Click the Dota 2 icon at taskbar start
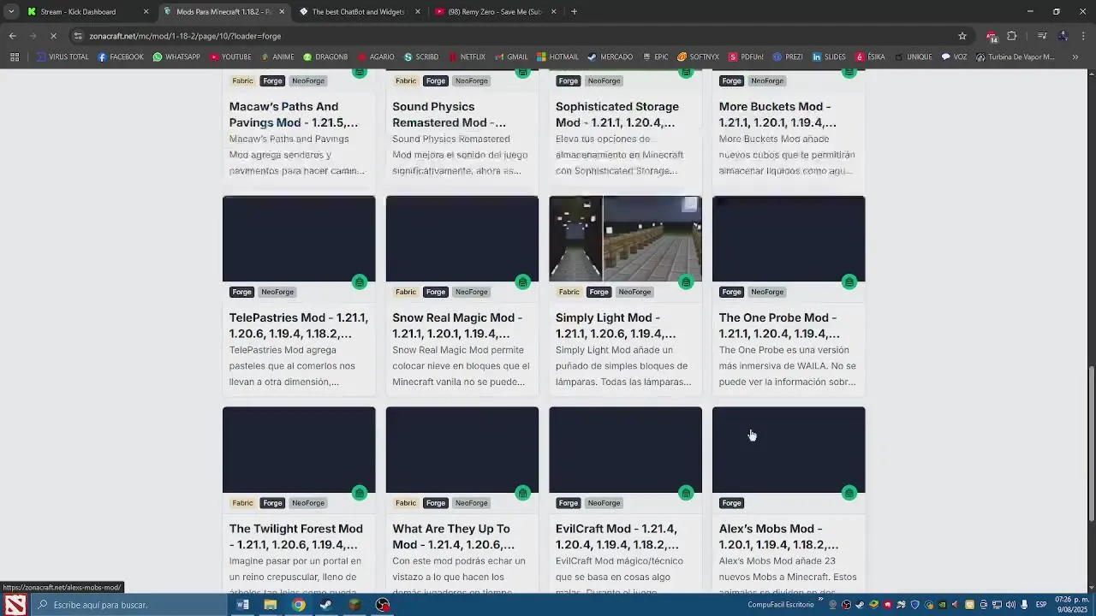1096x616 pixels. tap(15, 605)
